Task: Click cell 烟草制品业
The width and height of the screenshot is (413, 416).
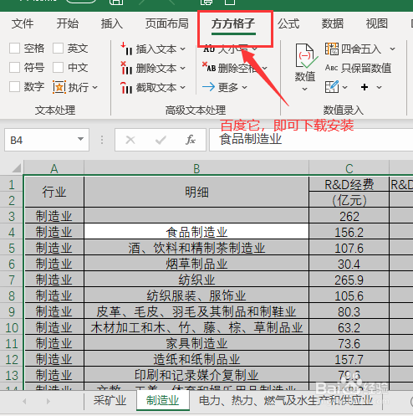Action: click(196, 264)
